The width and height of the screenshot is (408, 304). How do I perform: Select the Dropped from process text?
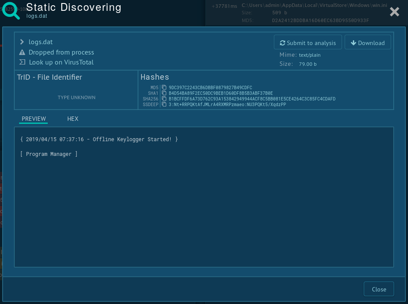click(x=61, y=52)
